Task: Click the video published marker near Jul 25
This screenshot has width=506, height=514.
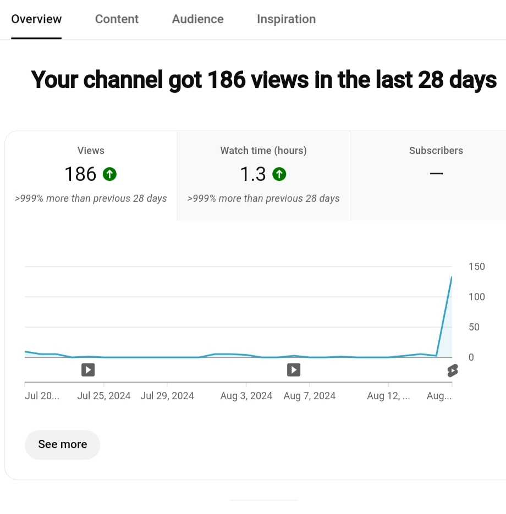Action: tap(88, 370)
